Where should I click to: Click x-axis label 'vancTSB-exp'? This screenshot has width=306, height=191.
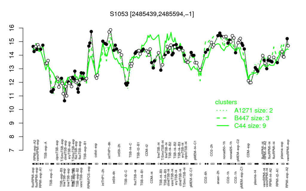pyautogui.click(x=81, y=177)
